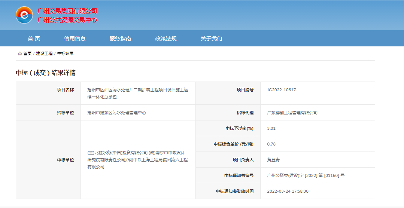Image resolution: width=404 pixels, height=208 pixels.
Task: Click the 揭阳市揭东区污水处理管理中心 tendering unit value
Action: [116, 113]
